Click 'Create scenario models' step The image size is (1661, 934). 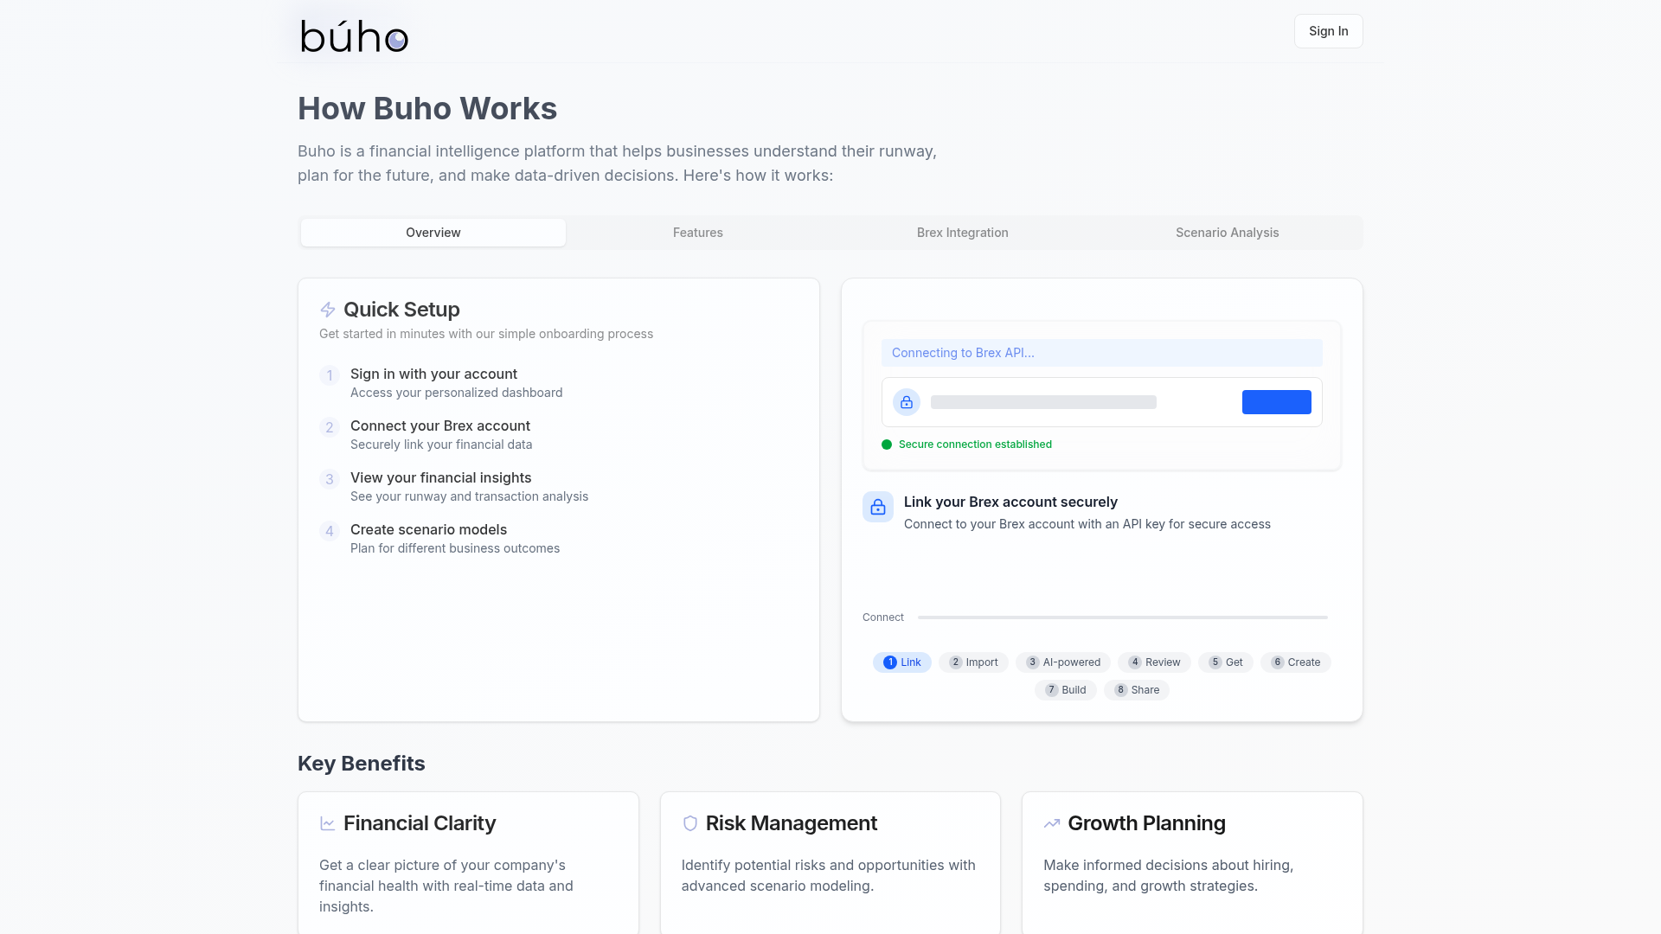tap(428, 529)
